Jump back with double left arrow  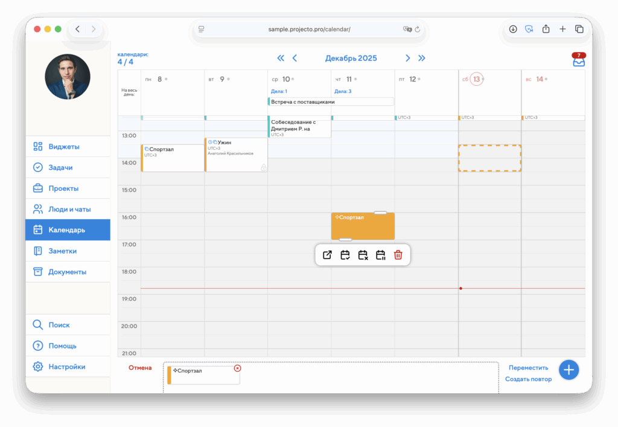[x=281, y=58]
